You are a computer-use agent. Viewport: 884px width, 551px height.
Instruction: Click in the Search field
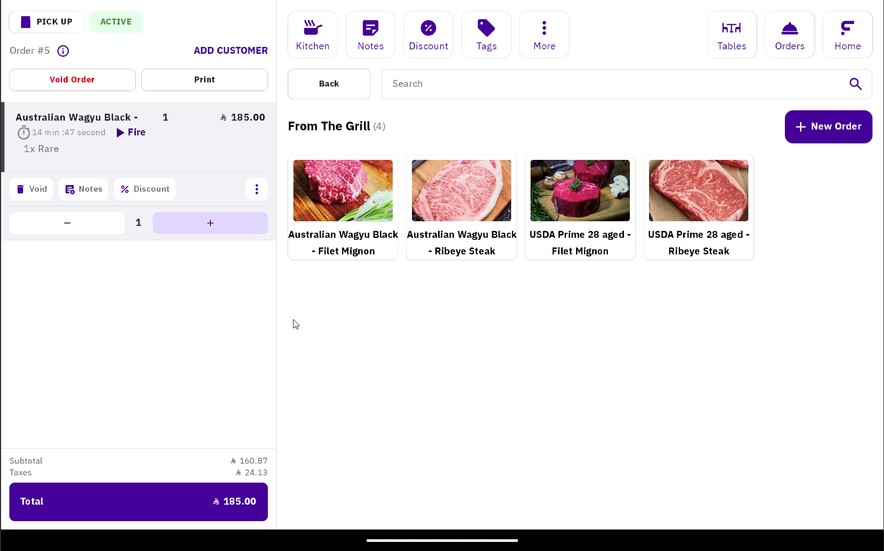tap(613, 84)
